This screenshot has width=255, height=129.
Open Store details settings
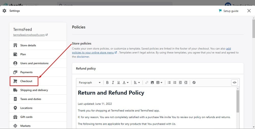pos(38,45)
